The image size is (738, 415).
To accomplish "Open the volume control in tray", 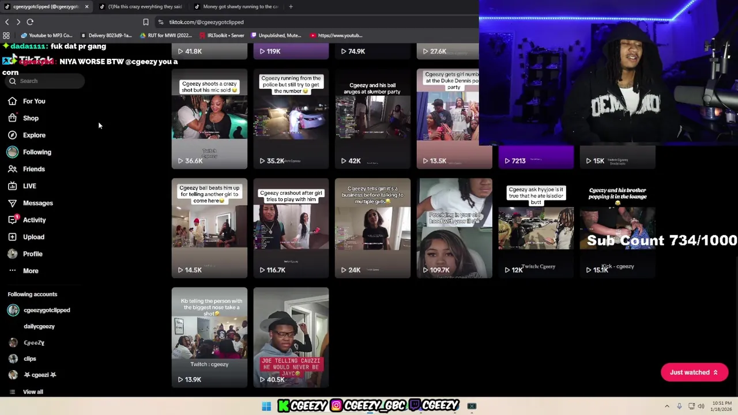I will pos(701,406).
